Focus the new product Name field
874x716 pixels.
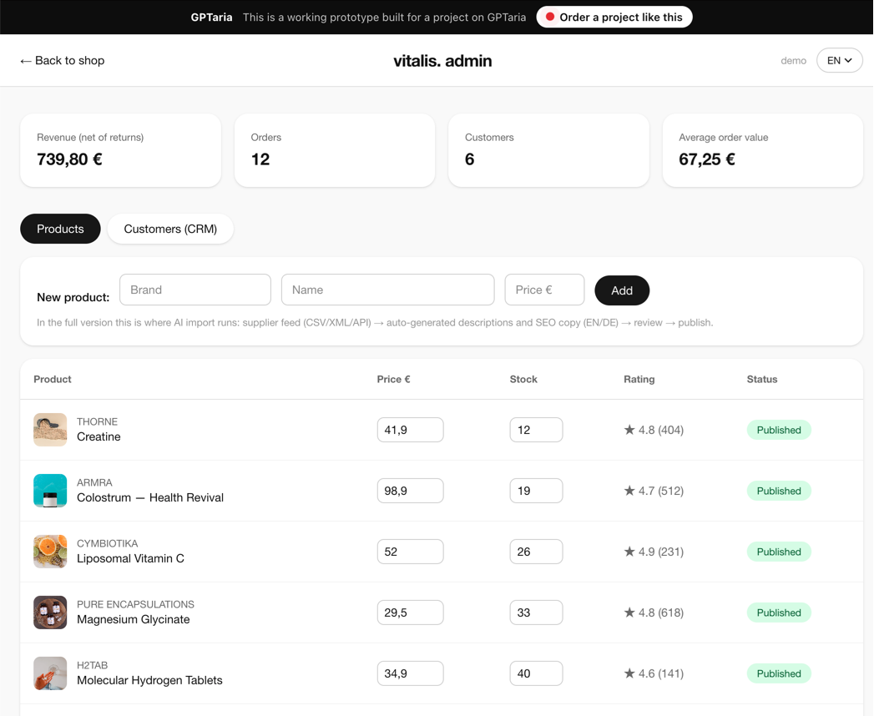click(387, 290)
